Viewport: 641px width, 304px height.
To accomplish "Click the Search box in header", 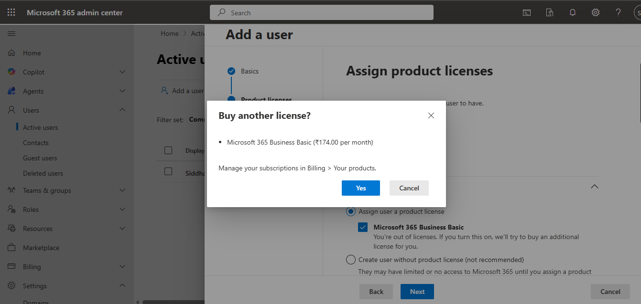I will pyautogui.click(x=321, y=13).
